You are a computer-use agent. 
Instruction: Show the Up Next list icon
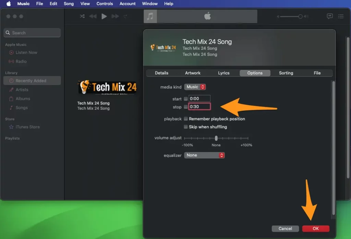pyautogui.click(x=341, y=16)
